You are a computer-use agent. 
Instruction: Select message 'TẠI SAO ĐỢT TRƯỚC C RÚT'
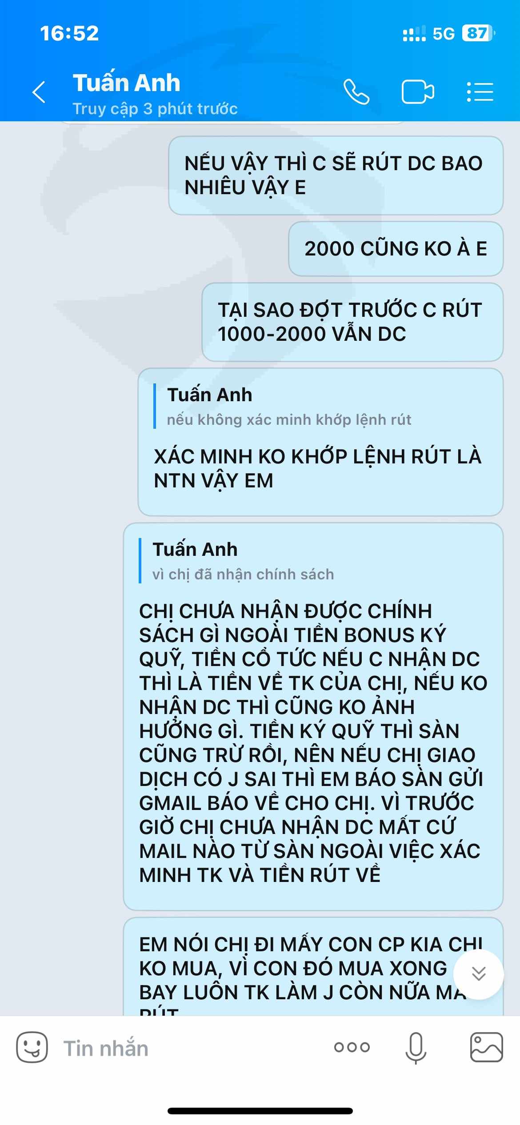pos(352,322)
